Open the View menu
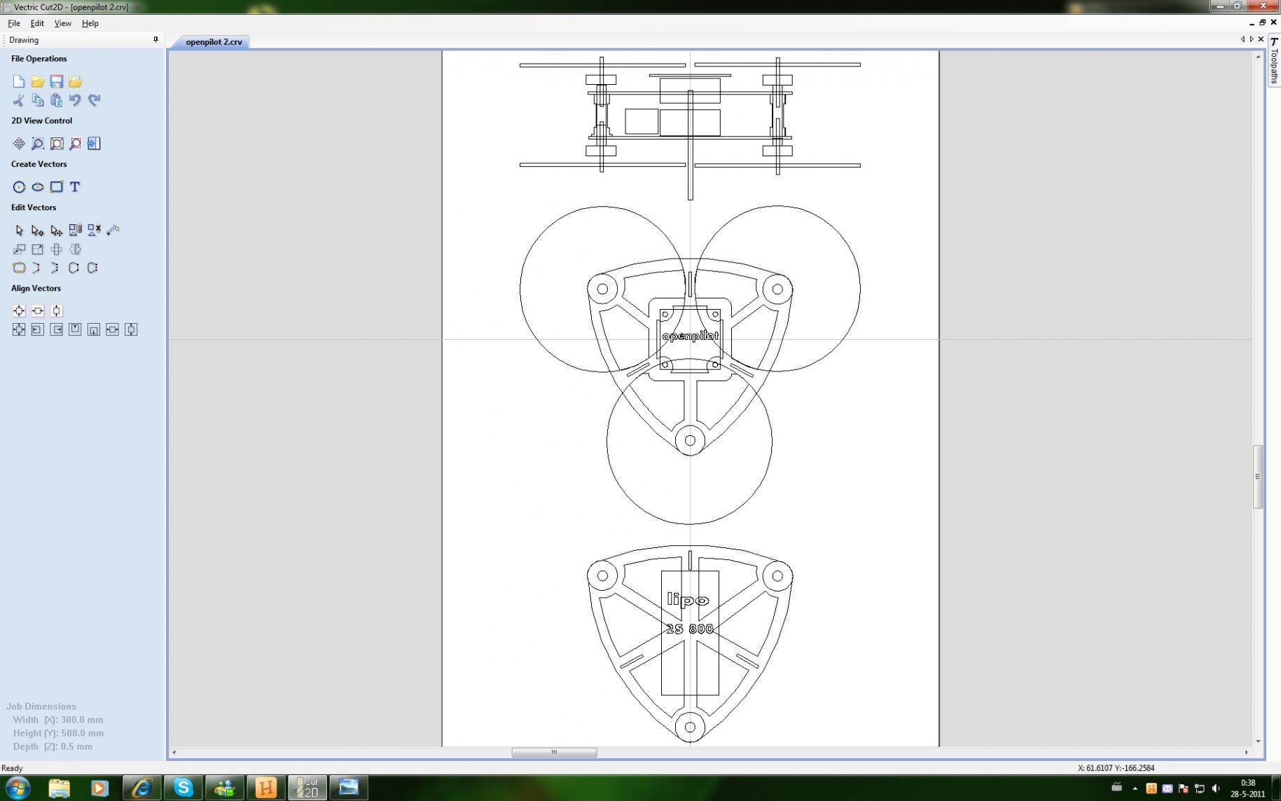The width and height of the screenshot is (1281, 801). [62, 23]
